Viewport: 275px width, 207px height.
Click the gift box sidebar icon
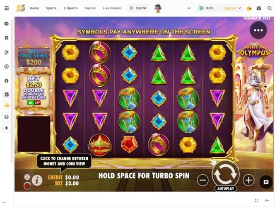[x=7, y=94]
